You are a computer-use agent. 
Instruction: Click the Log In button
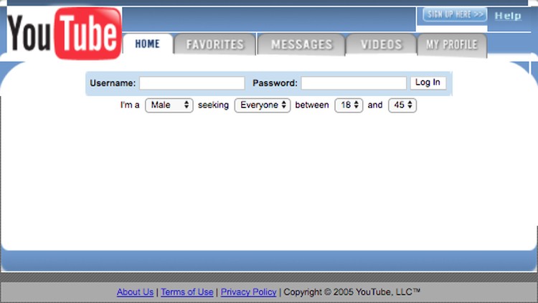428,82
